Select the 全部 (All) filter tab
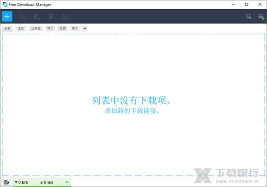 (x=7, y=28)
